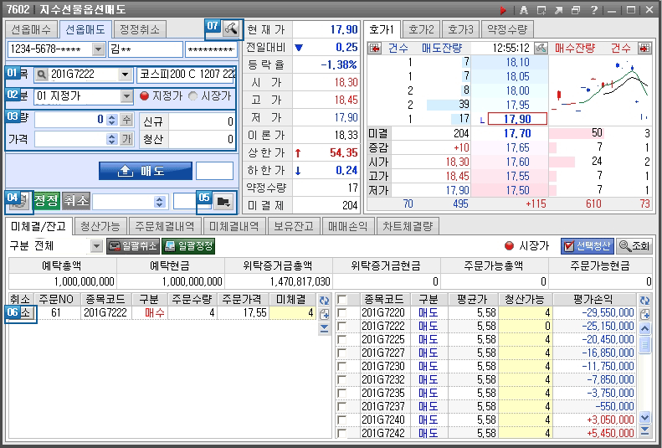Screen dimensions: 662x448
Task: Open the 구분 전체 filter dropdown
Action: [95, 246]
